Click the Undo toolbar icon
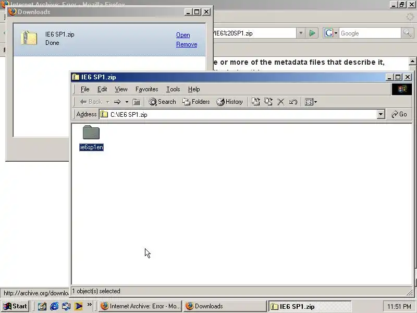The width and height of the screenshot is (417, 313). pyautogui.click(x=293, y=102)
